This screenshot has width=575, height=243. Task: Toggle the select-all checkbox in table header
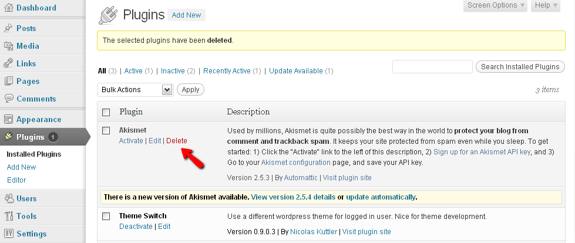pos(106,112)
